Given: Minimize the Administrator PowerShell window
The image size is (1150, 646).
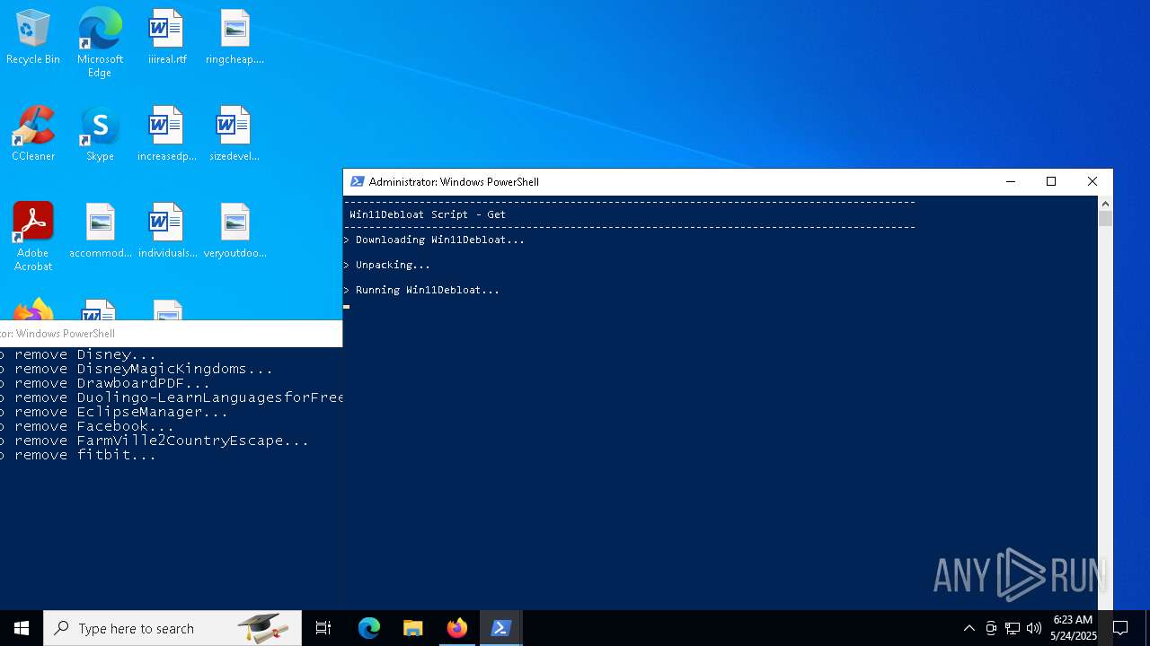Looking at the screenshot, I should (x=1011, y=181).
